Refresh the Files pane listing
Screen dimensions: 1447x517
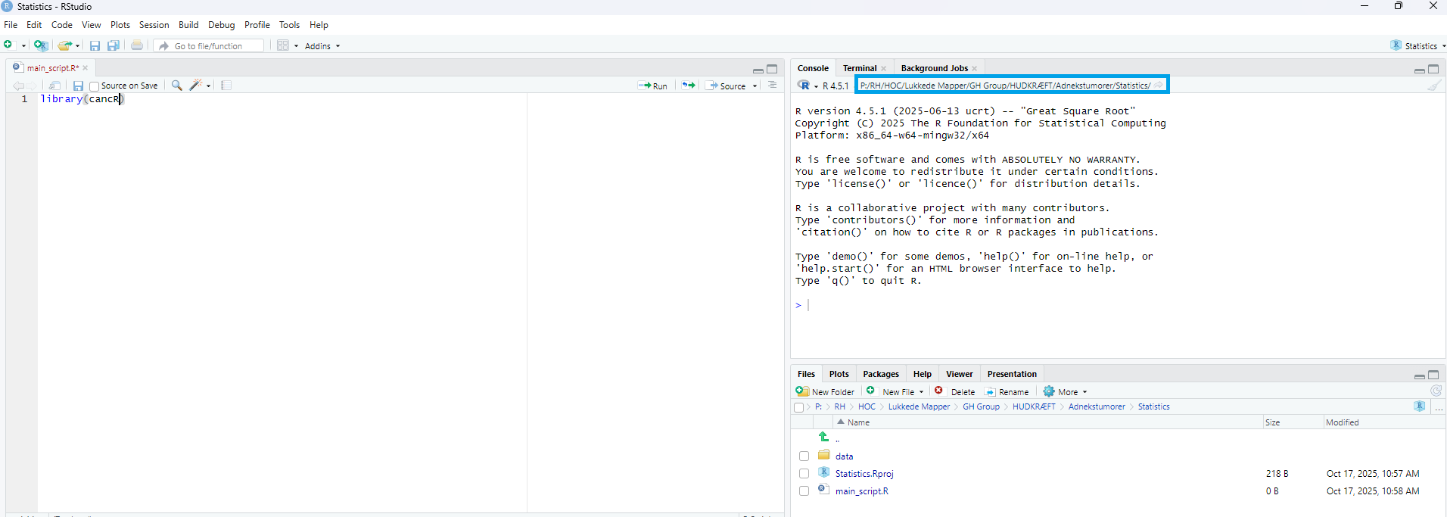click(1436, 391)
